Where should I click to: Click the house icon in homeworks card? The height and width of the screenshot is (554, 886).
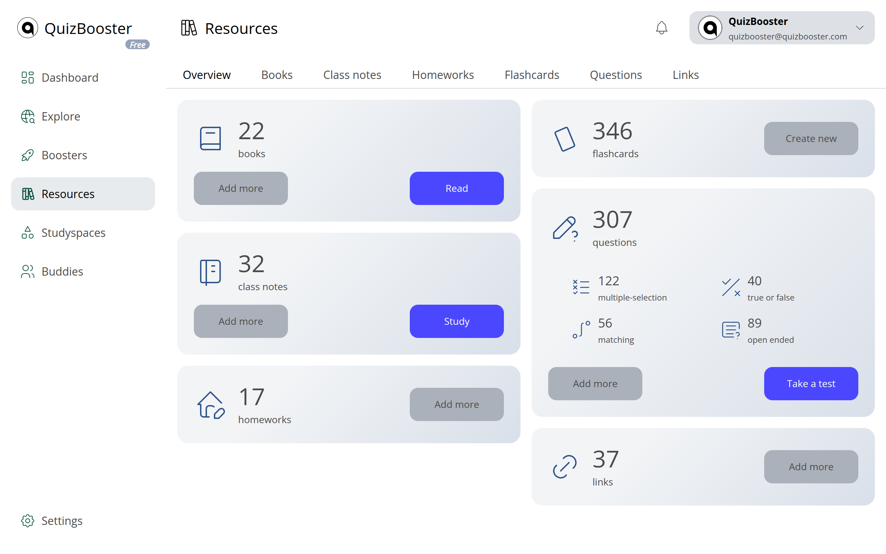click(211, 405)
